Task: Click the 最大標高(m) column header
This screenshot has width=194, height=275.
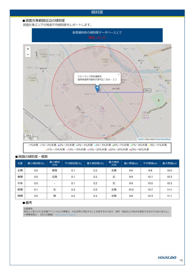Action: click(170, 163)
